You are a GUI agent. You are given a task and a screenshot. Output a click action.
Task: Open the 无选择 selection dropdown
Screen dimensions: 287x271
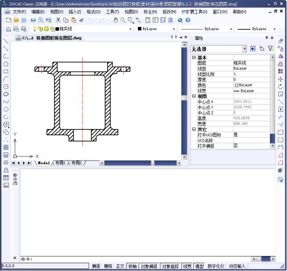(x=245, y=49)
